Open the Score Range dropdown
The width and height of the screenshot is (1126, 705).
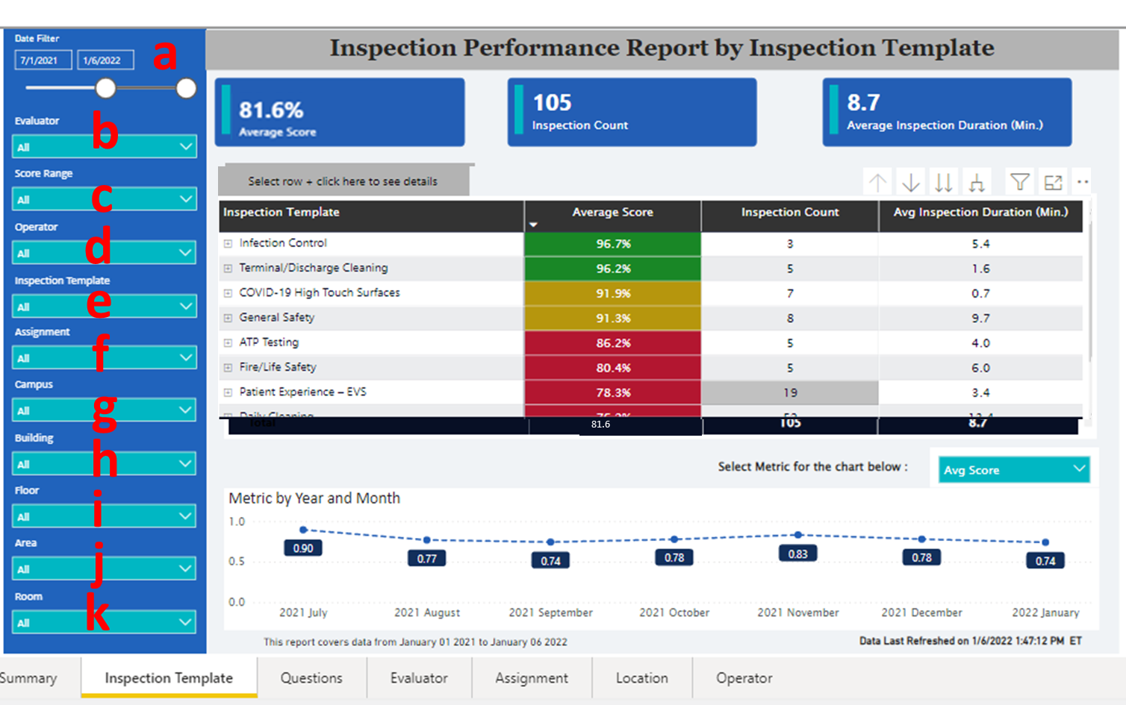[104, 198]
